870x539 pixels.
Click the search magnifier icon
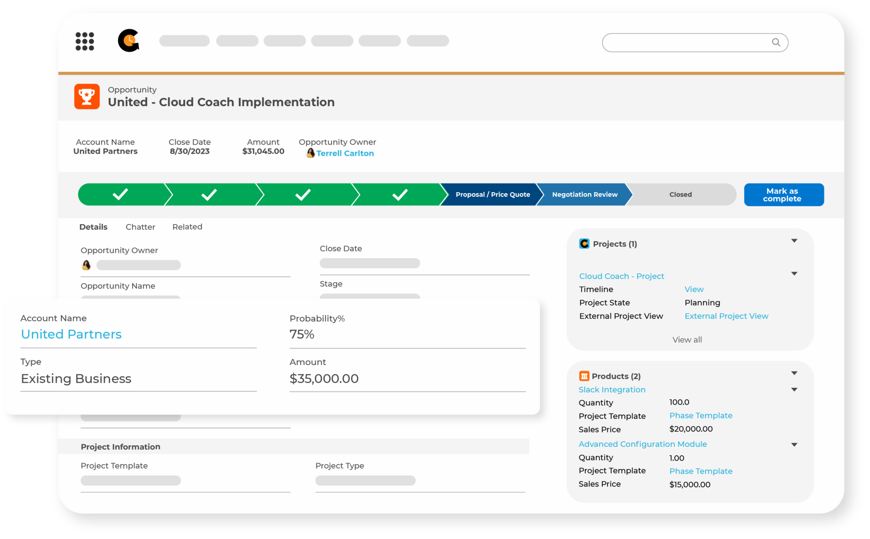click(776, 42)
